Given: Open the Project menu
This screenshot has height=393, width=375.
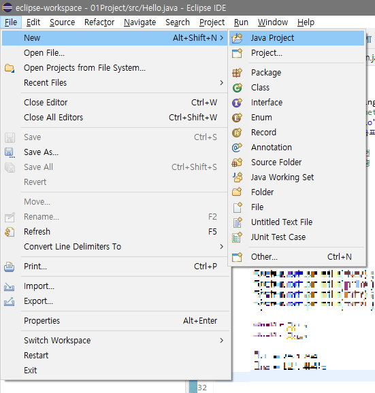Looking at the screenshot, I should [x=212, y=22].
